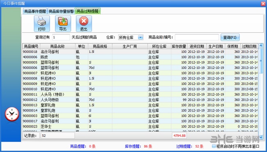Select the 芝华士 product row
The image size is (267, 152).
tap(140, 127)
